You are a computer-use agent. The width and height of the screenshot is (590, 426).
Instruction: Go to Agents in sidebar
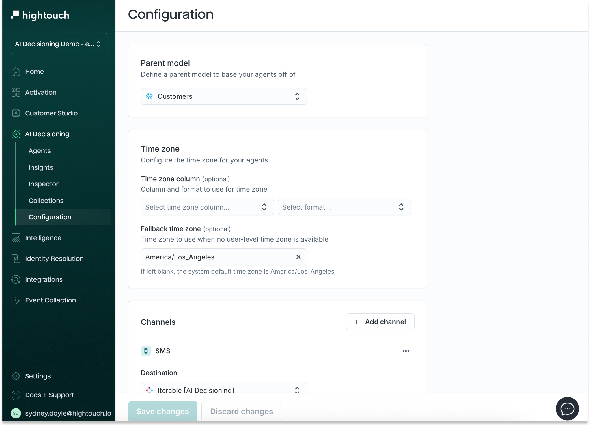tap(40, 151)
